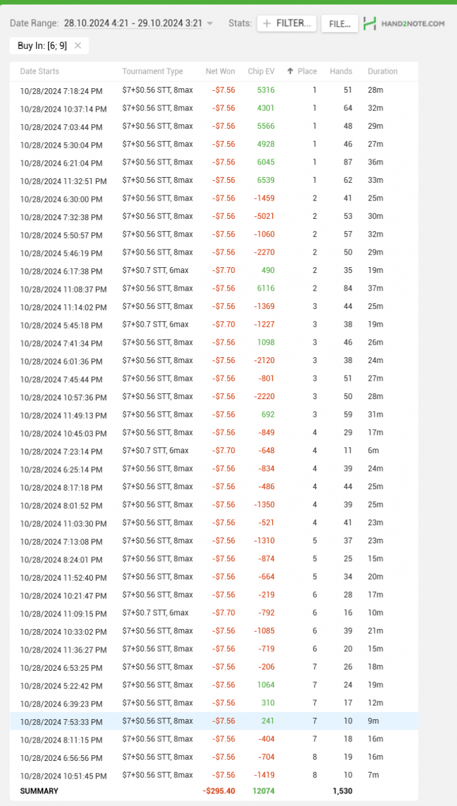Screen dimensions: 457x806
Task: Remove the Buy In [6; 9] filter
Action: tap(78, 46)
